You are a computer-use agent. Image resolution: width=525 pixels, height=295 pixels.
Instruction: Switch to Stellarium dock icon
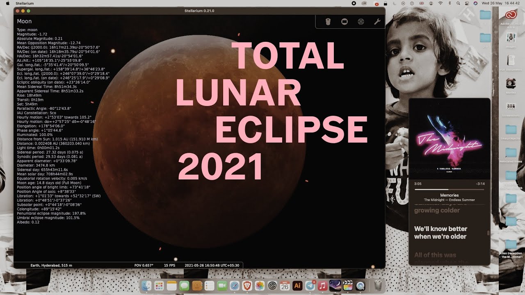(335, 286)
